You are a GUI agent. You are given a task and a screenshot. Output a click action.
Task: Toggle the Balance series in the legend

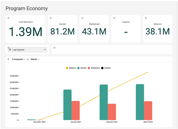(71, 68)
